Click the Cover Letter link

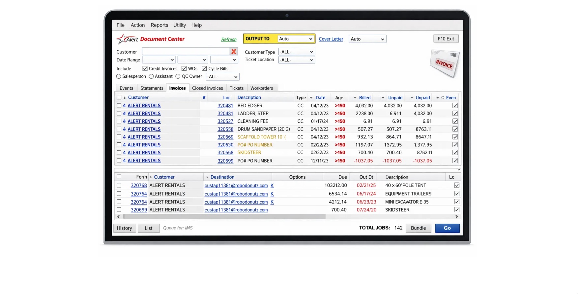coord(331,39)
